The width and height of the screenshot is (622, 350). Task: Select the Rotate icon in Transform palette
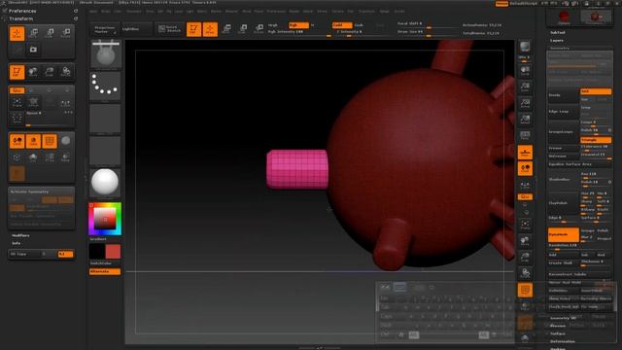tap(66, 33)
